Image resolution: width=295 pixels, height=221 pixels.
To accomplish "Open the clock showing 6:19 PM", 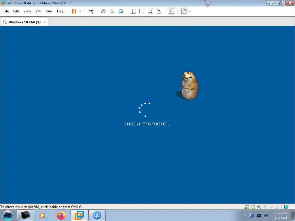I will [x=280, y=216].
